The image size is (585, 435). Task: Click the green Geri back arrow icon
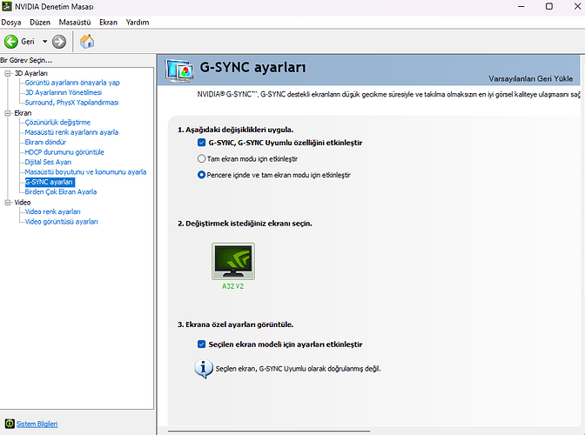11,41
